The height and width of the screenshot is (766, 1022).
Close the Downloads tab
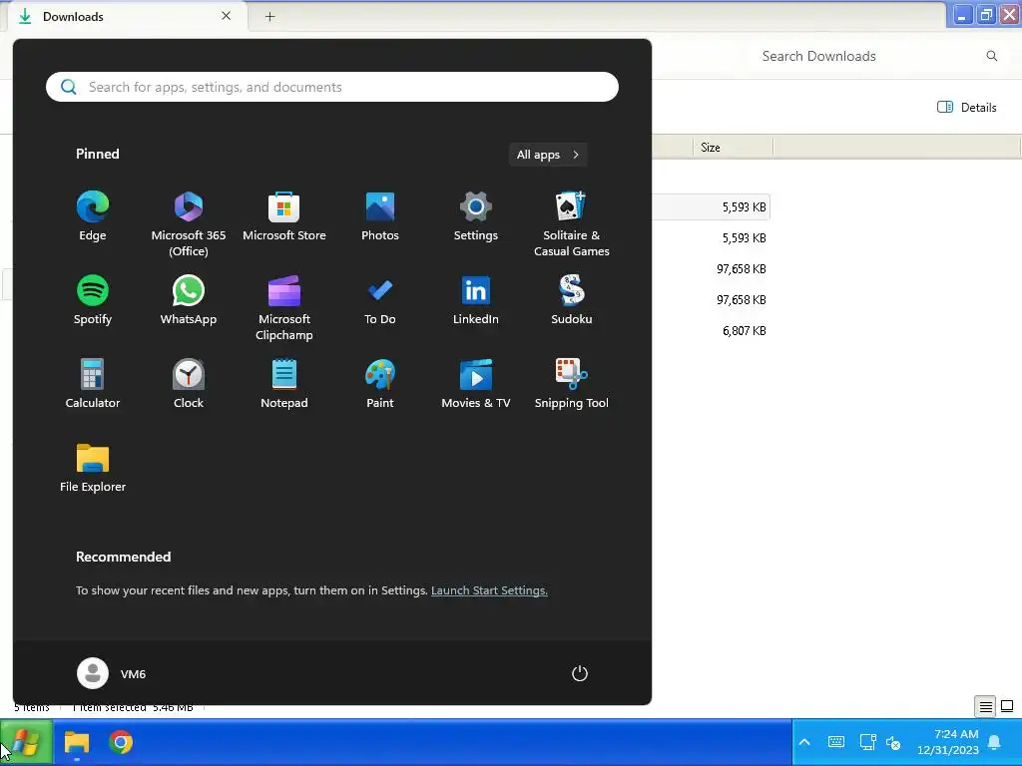[x=227, y=16]
